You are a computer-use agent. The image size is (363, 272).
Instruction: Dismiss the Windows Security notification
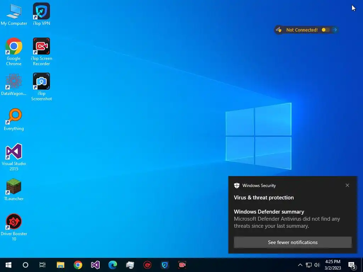point(347,185)
